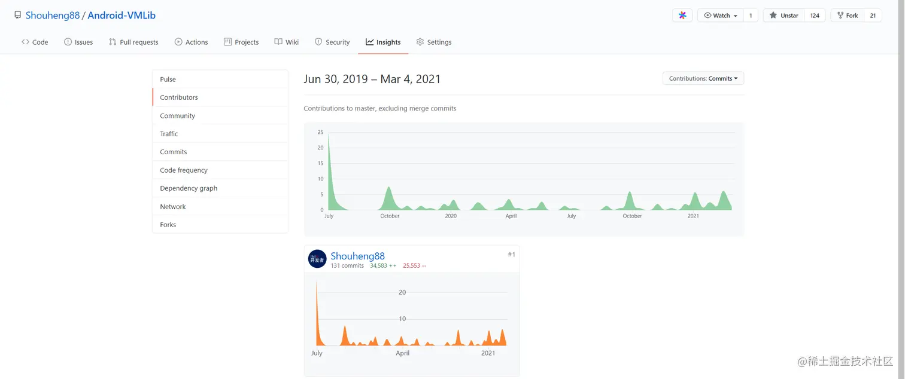The height and width of the screenshot is (379, 905).
Task: Select Code frequency in sidebar
Action: click(220, 170)
